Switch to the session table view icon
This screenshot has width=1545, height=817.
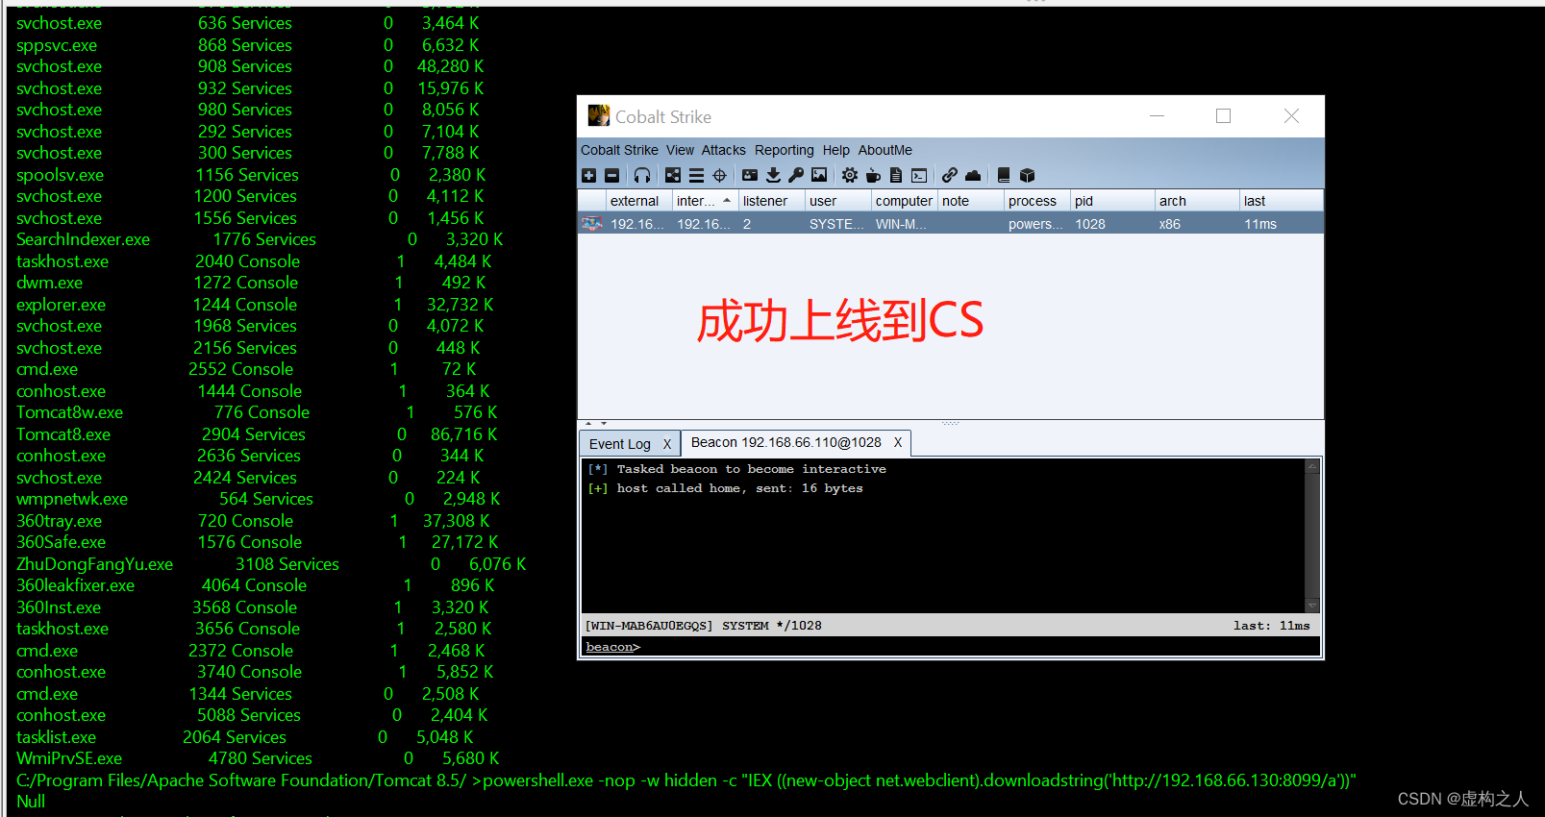point(696,175)
